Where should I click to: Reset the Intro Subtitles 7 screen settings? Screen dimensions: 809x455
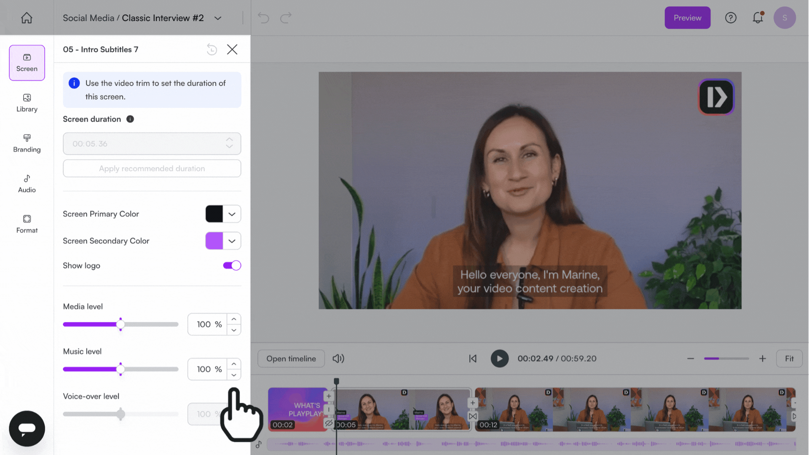click(212, 49)
